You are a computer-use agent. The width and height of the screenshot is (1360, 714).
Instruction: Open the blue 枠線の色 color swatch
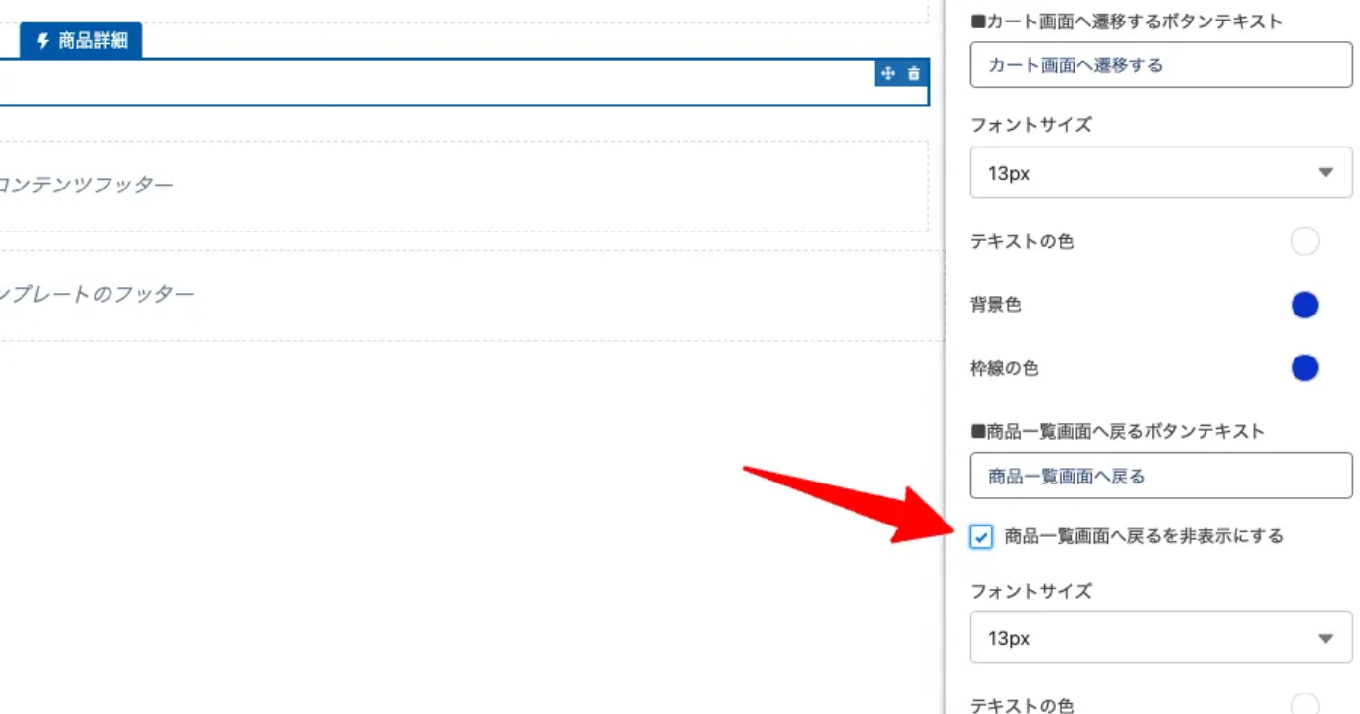coord(1304,368)
